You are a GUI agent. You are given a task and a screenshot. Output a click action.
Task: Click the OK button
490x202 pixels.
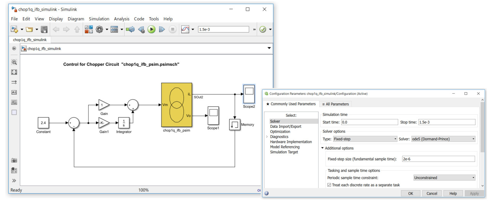click(x=410, y=194)
